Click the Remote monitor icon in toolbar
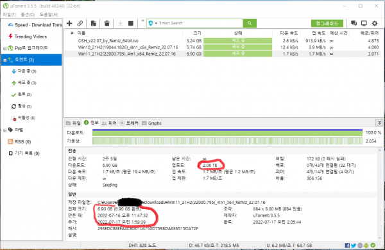 364,23
